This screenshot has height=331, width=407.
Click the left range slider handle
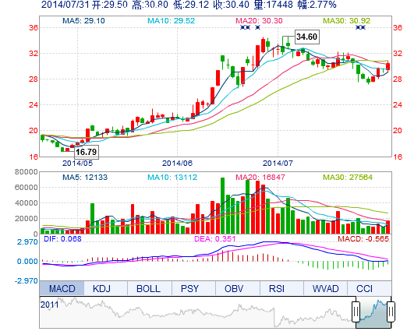pos(356,312)
